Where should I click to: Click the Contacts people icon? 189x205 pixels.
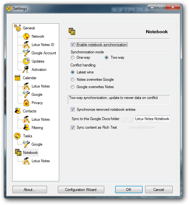pyautogui.click(x=18, y=111)
